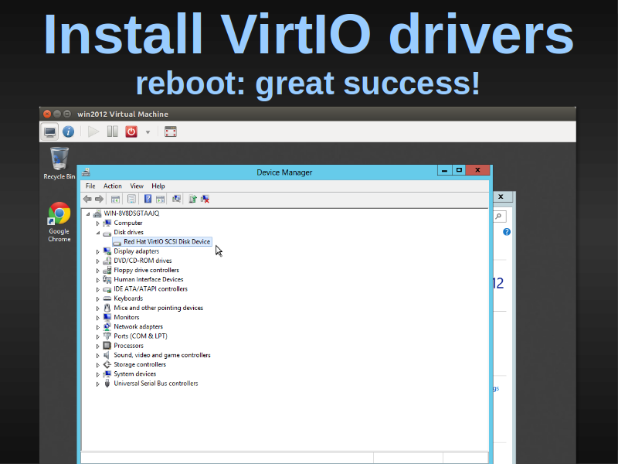Open shutdown options dropdown arrow
The image size is (618, 464).
[x=148, y=132]
